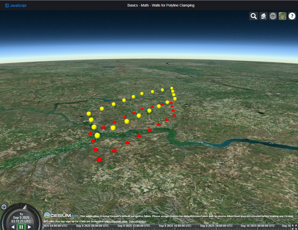Click the Sep 9 2025 date on animation dial
Viewport: 298px width, 230px height.
[21, 217]
